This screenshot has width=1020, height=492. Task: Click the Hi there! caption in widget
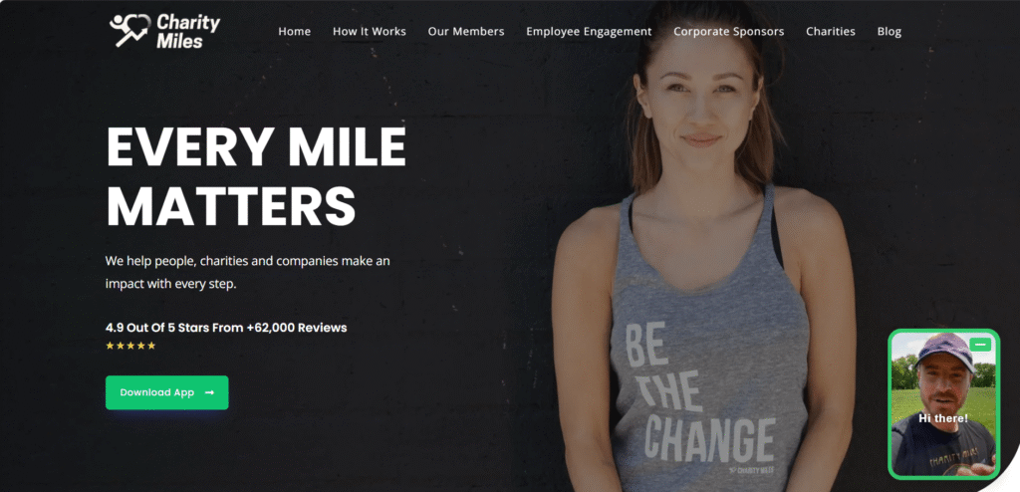tap(943, 418)
